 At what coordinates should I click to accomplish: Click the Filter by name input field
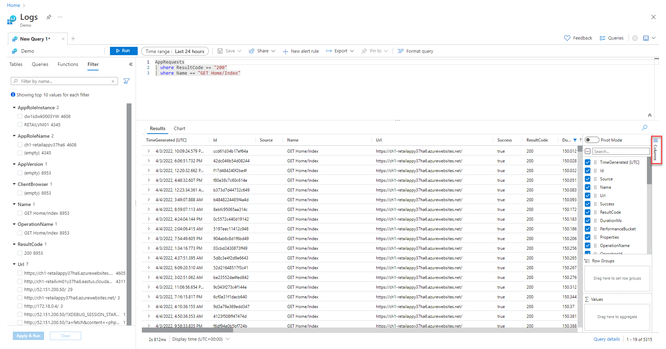click(64, 81)
